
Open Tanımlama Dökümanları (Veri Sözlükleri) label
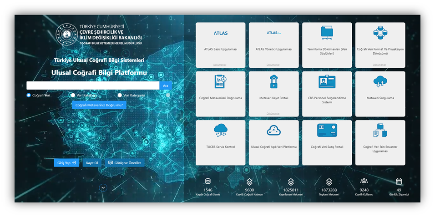(327, 51)
